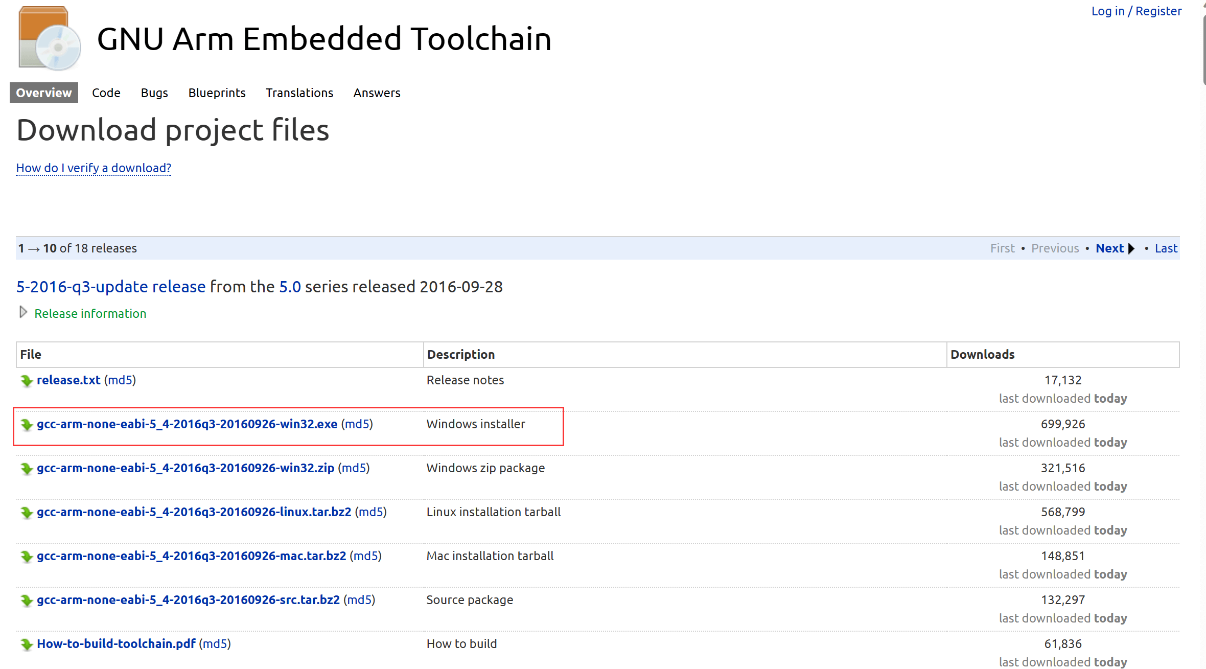1206x669 pixels.
Task: Switch to the Code tab
Action: tap(106, 93)
